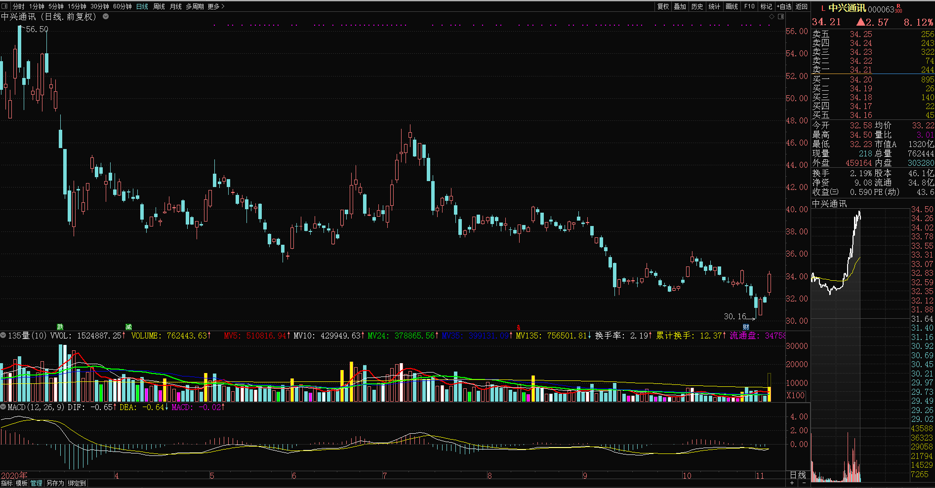935x488 pixels.
Task: Click the diamond icon at chart top-right
Action: pyautogui.click(x=772, y=17)
